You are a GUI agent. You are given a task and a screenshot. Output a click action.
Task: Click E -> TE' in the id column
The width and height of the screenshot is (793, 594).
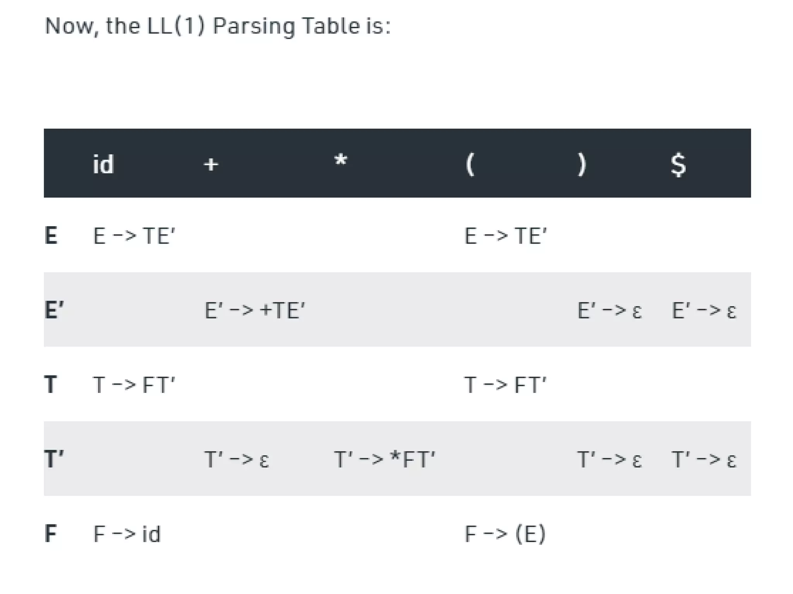(134, 236)
